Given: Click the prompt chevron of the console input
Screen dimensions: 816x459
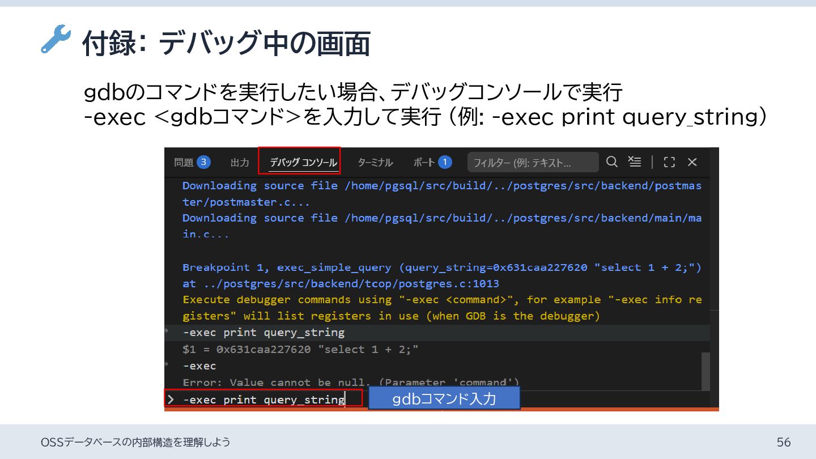Looking at the screenshot, I should click(171, 399).
